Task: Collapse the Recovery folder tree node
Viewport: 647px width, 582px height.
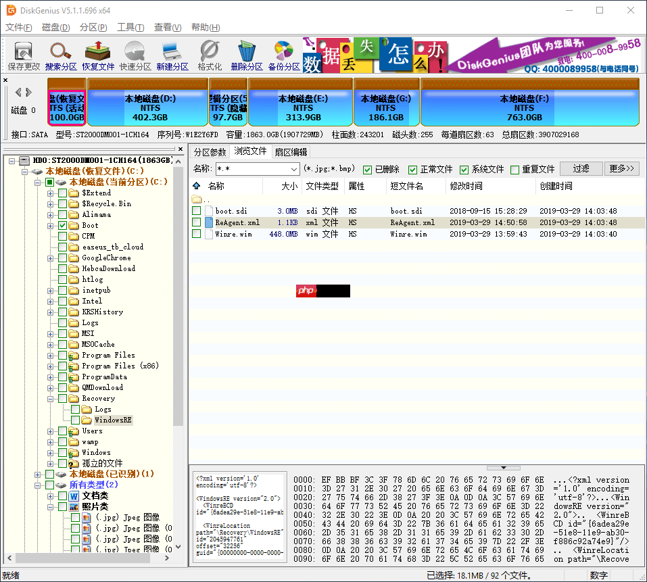Action: [51, 399]
